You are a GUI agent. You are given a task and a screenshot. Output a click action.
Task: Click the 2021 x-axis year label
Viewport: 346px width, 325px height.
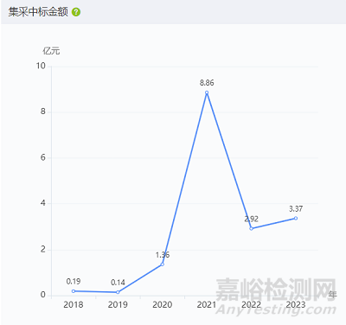click(207, 304)
